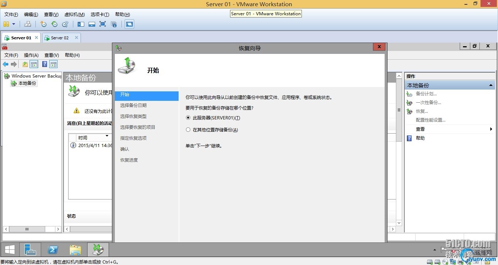The width and height of the screenshot is (498, 265).
Task: Click Windows Server Backup taskbar icon
Action: point(98,250)
